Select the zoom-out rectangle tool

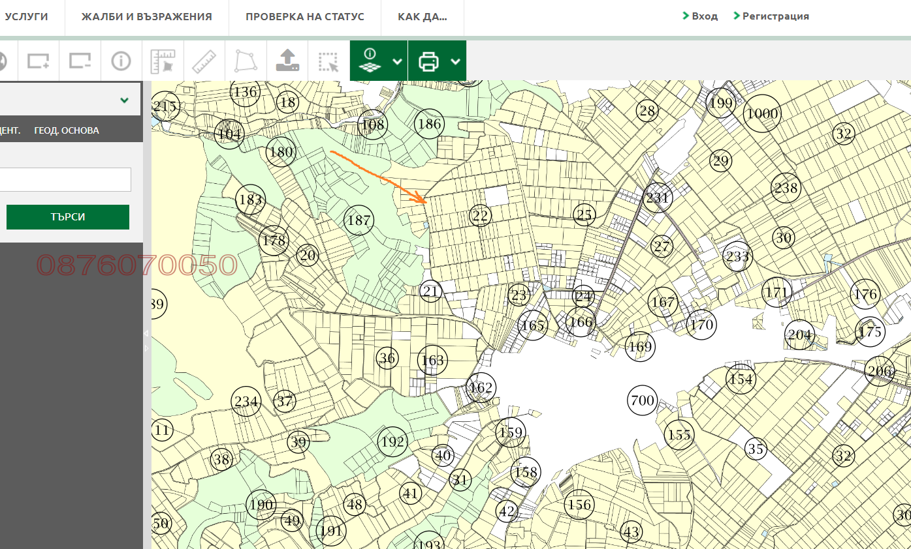(x=80, y=61)
